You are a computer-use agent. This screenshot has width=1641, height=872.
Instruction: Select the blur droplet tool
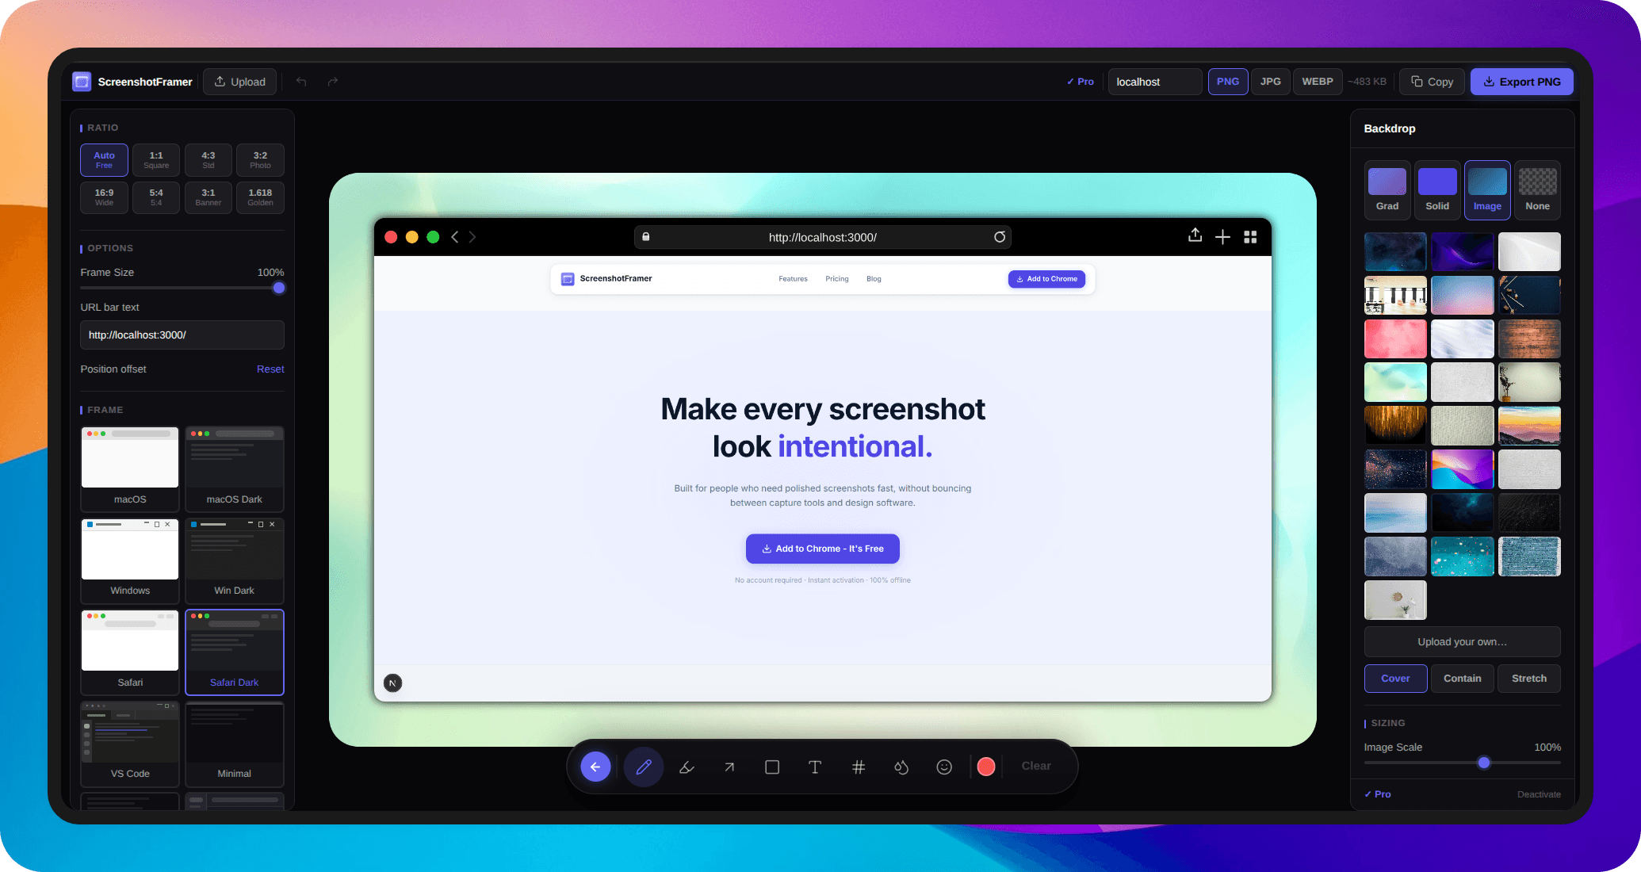coord(901,767)
